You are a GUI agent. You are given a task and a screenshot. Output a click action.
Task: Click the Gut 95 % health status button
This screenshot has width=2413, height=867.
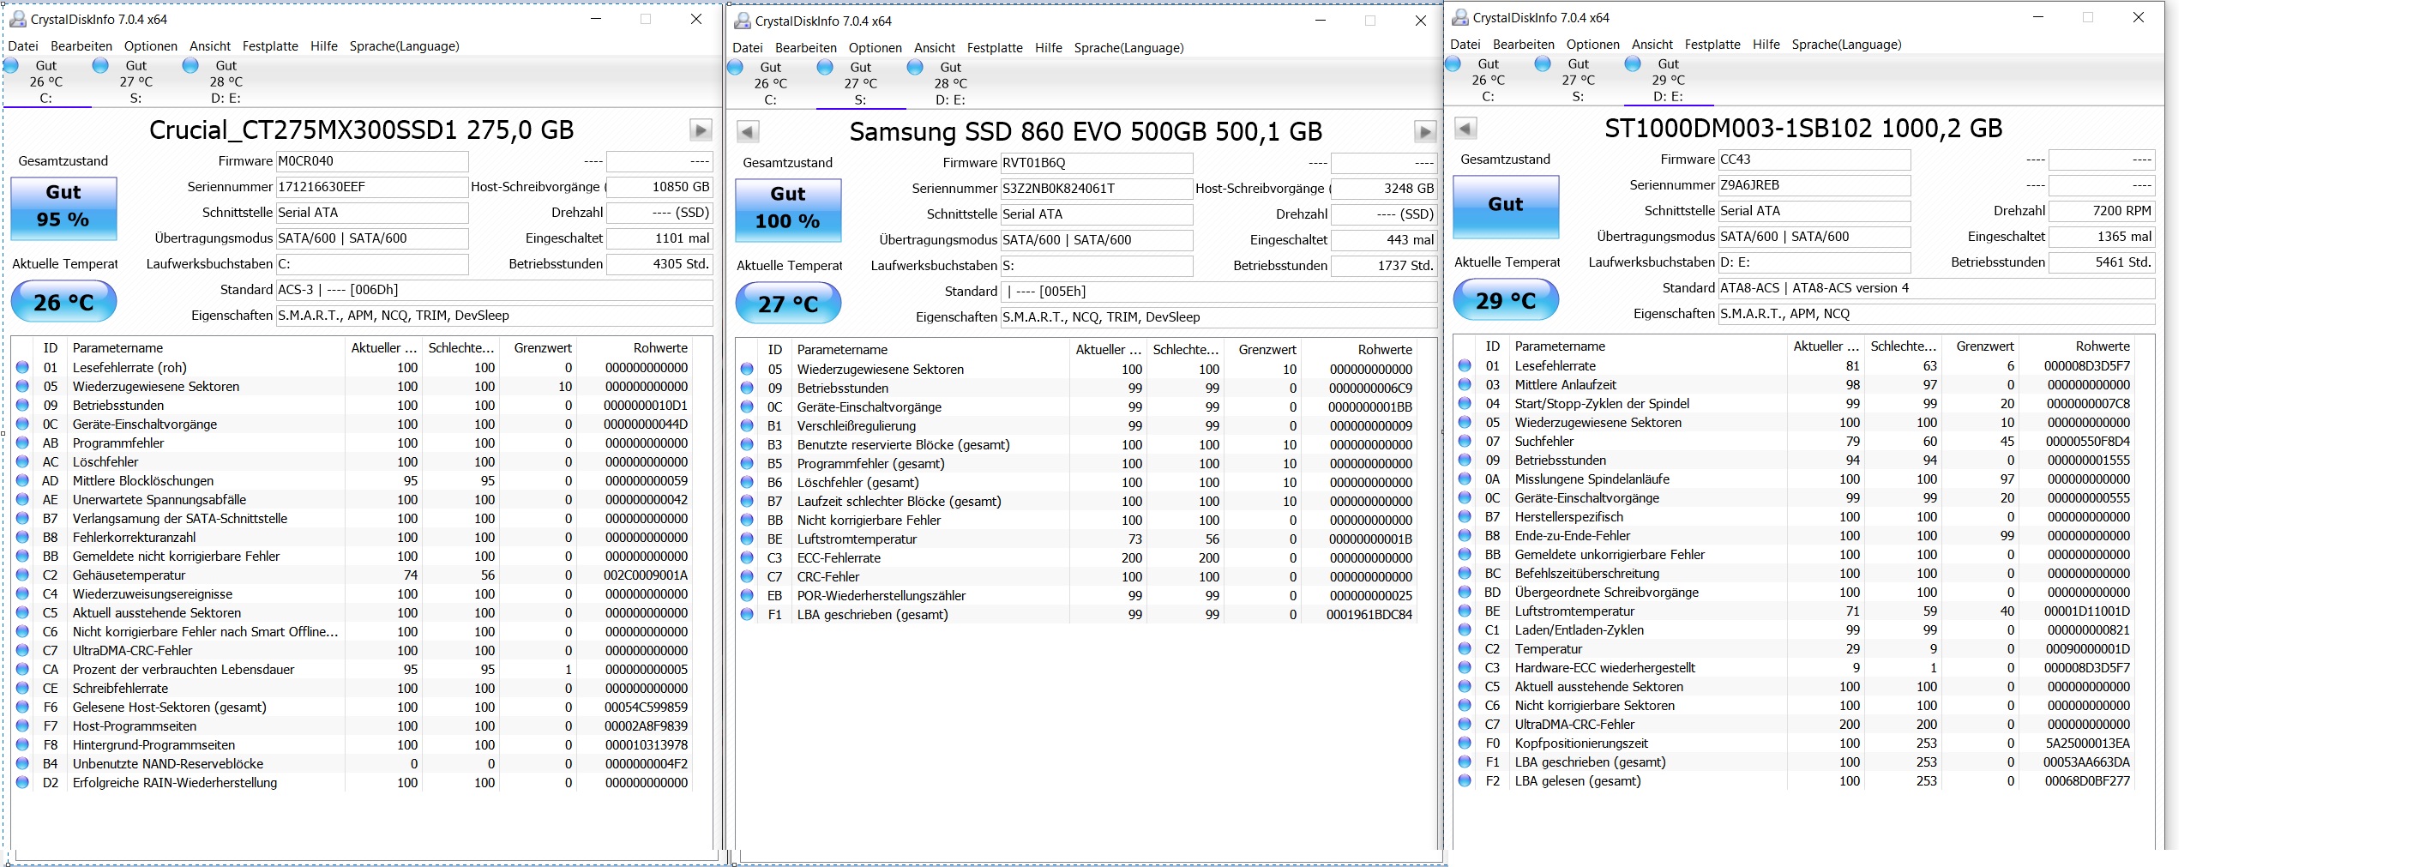(x=63, y=208)
